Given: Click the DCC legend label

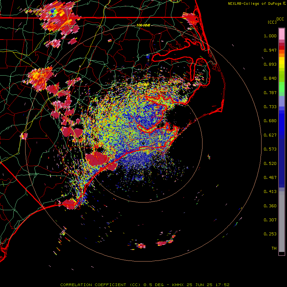Looking at the screenshot, I should pos(280,19).
